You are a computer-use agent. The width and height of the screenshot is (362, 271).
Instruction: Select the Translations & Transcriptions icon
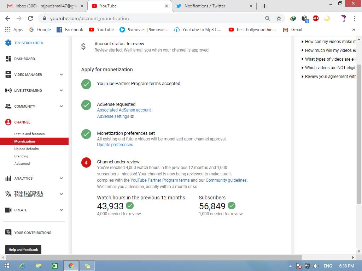coord(8,194)
